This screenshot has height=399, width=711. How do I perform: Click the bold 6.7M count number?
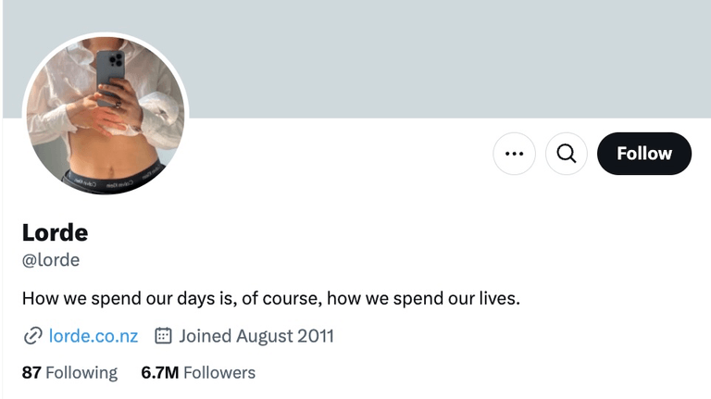pyautogui.click(x=159, y=373)
